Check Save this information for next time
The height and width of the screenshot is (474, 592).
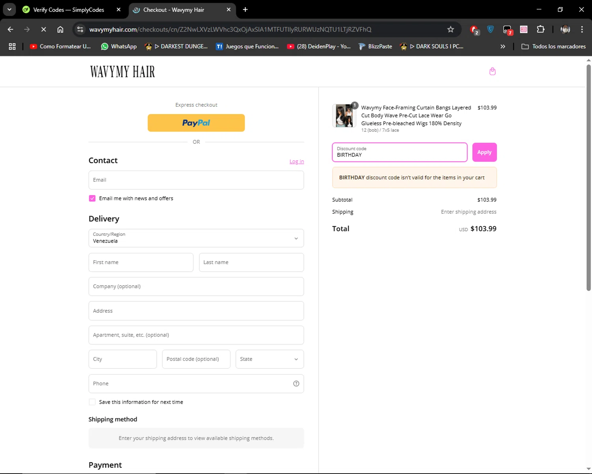(x=92, y=402)
